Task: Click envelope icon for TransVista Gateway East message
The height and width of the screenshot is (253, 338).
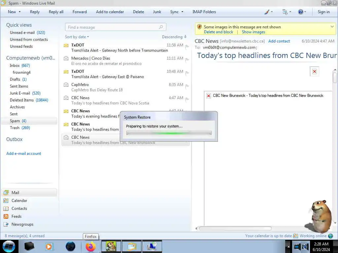Action: point(66,71)
